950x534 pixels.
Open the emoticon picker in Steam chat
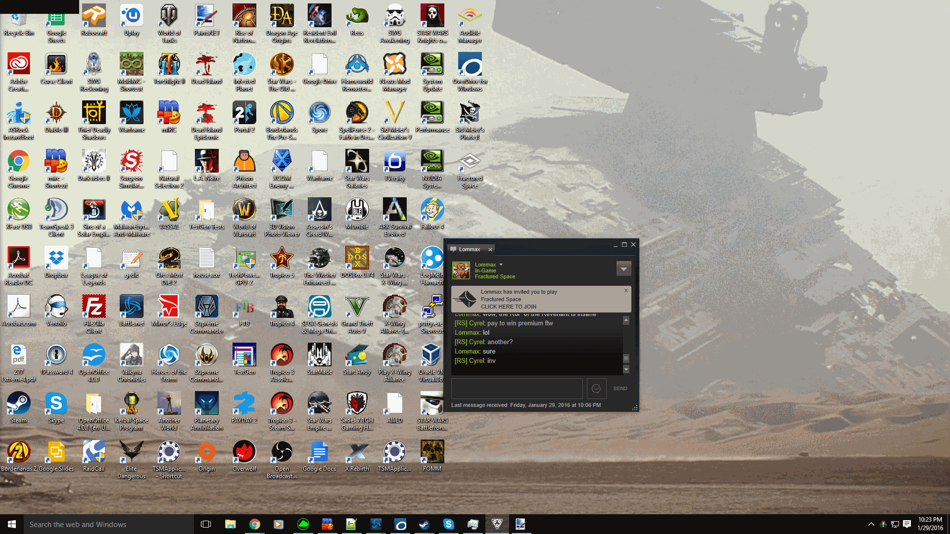tap(596, 389)
